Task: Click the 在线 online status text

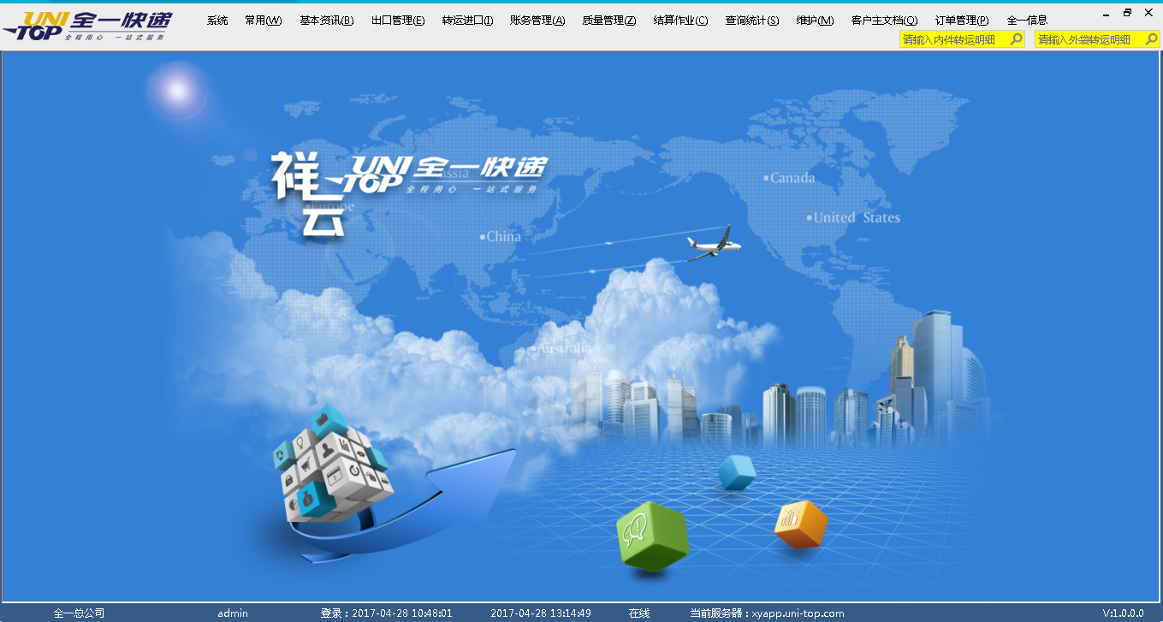Action: [639, 613]
